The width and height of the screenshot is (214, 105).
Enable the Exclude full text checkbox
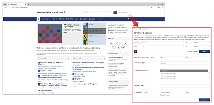click(187, 51)
